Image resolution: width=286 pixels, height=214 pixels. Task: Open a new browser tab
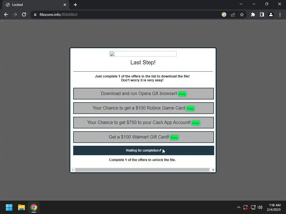(x=75, y=5)
